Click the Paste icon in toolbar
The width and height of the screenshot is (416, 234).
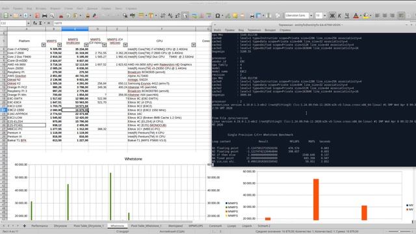click(75, 16)
